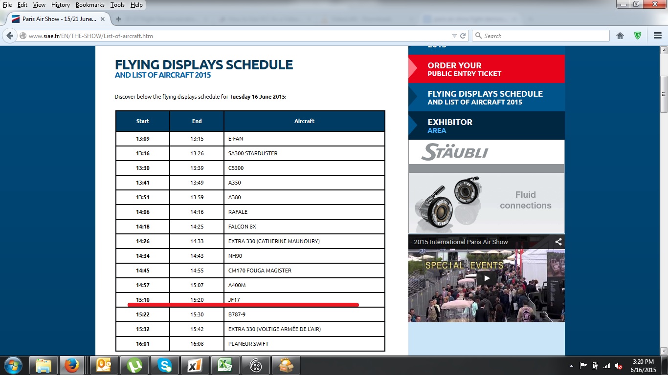Image resolution: width=668 pixels, height=375 pixels.
Task: Open the taskbar clock and date
Action: tap(643, 366)
